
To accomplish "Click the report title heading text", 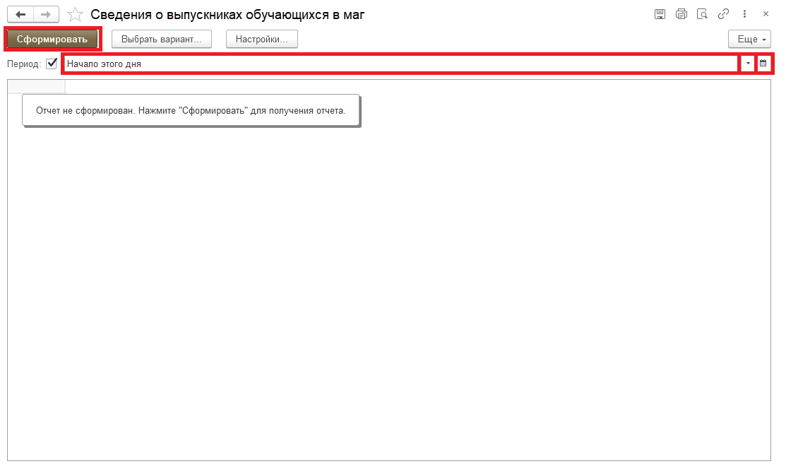I will [227, 14].
